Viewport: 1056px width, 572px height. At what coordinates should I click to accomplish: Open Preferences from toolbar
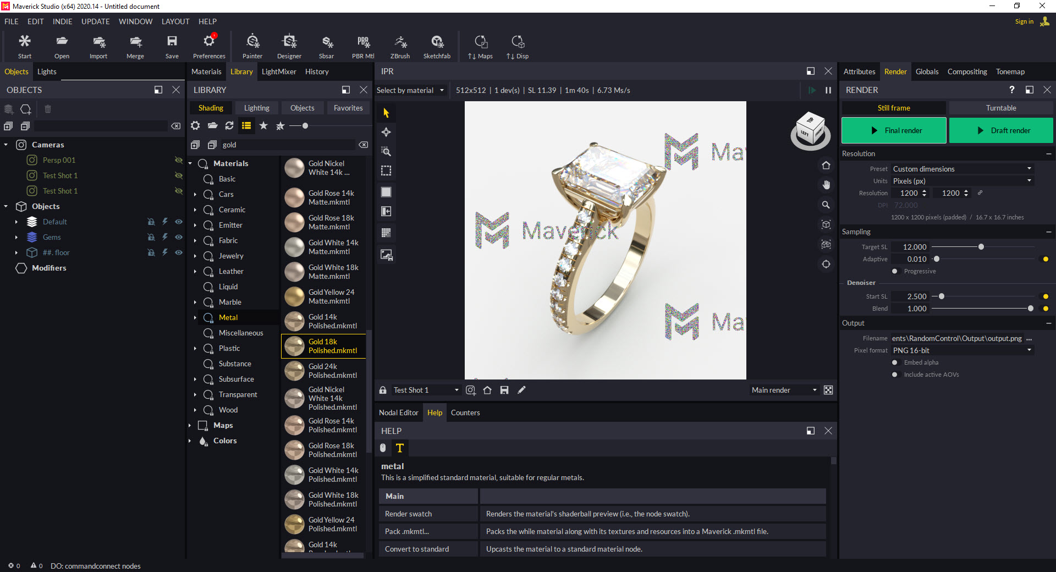point(209,46)
